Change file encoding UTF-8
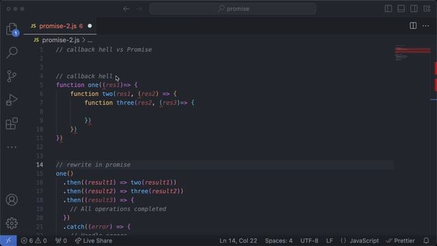Screen dimensions: 437x246 point(309,241)
